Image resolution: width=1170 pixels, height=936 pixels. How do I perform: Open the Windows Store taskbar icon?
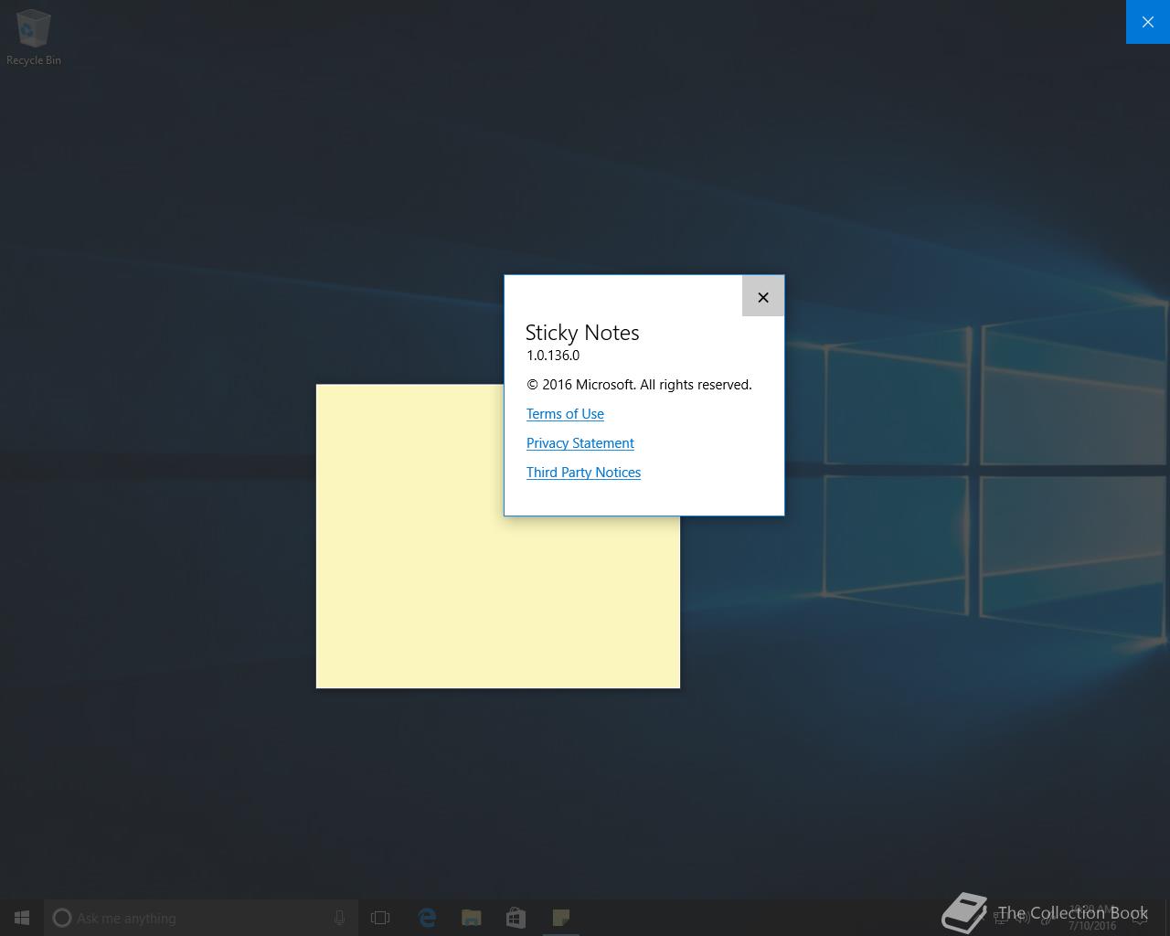(516, 918)
